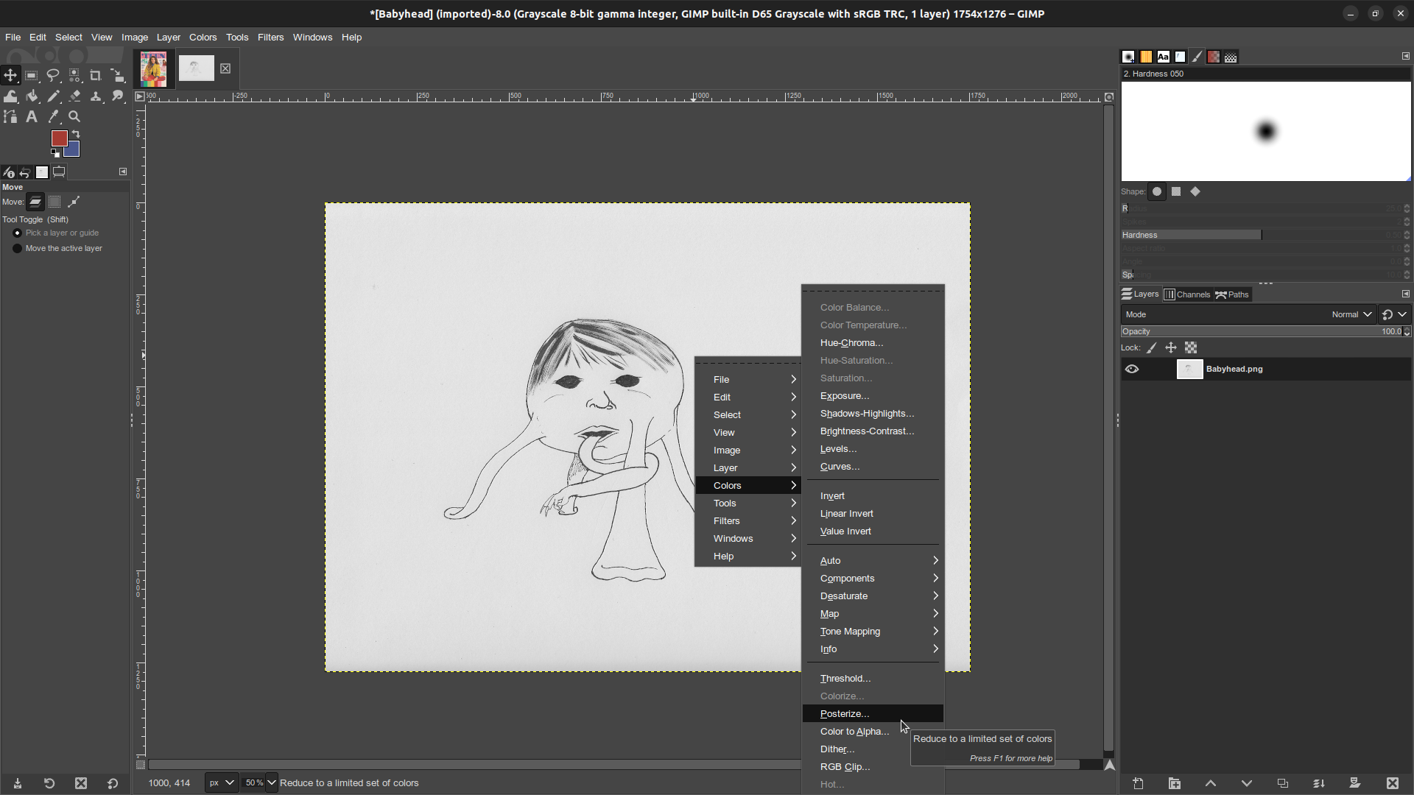1414x795 pixels.
Task: Switch to the Channels tab
Action: click(1187, 294)
